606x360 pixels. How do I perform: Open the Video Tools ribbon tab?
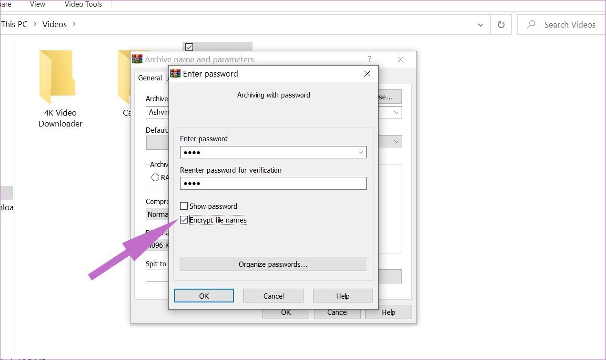click(83, 4)
